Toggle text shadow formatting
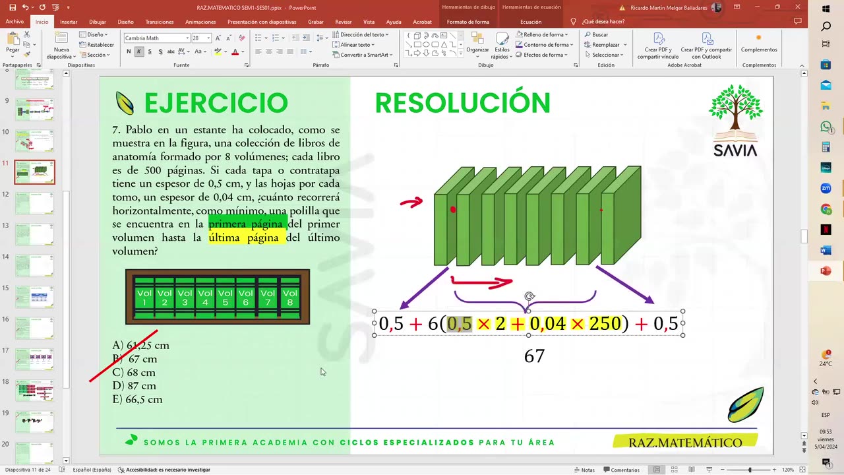Viewport: 844px width, 475px height. [160, 51]
